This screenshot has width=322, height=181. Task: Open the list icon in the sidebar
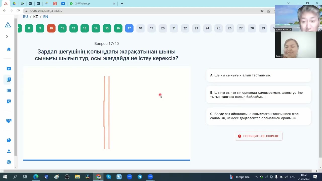[9, 90]
